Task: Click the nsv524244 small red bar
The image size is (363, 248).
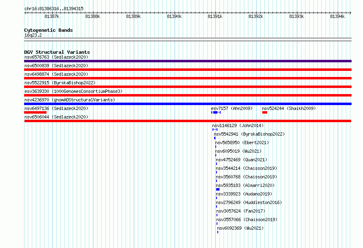Action: [265, 112]
